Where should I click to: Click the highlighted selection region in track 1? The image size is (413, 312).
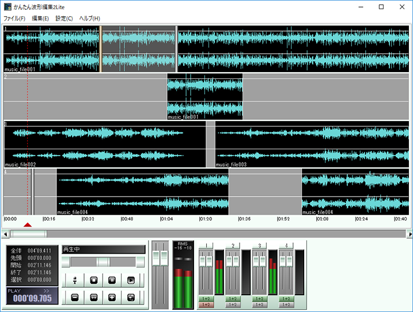(139, 49)
